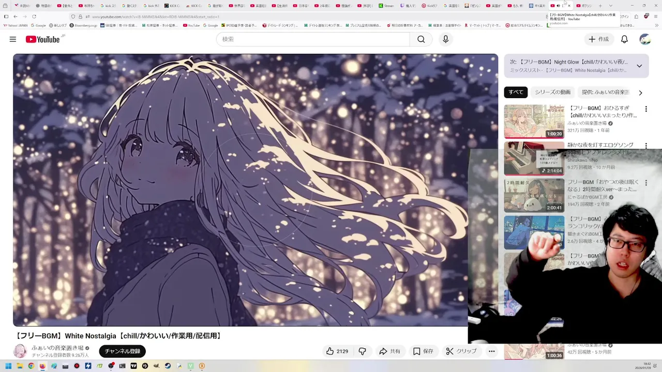Open the notifications bell
Viewport: 662px width, 372px height.
[624, 39]
